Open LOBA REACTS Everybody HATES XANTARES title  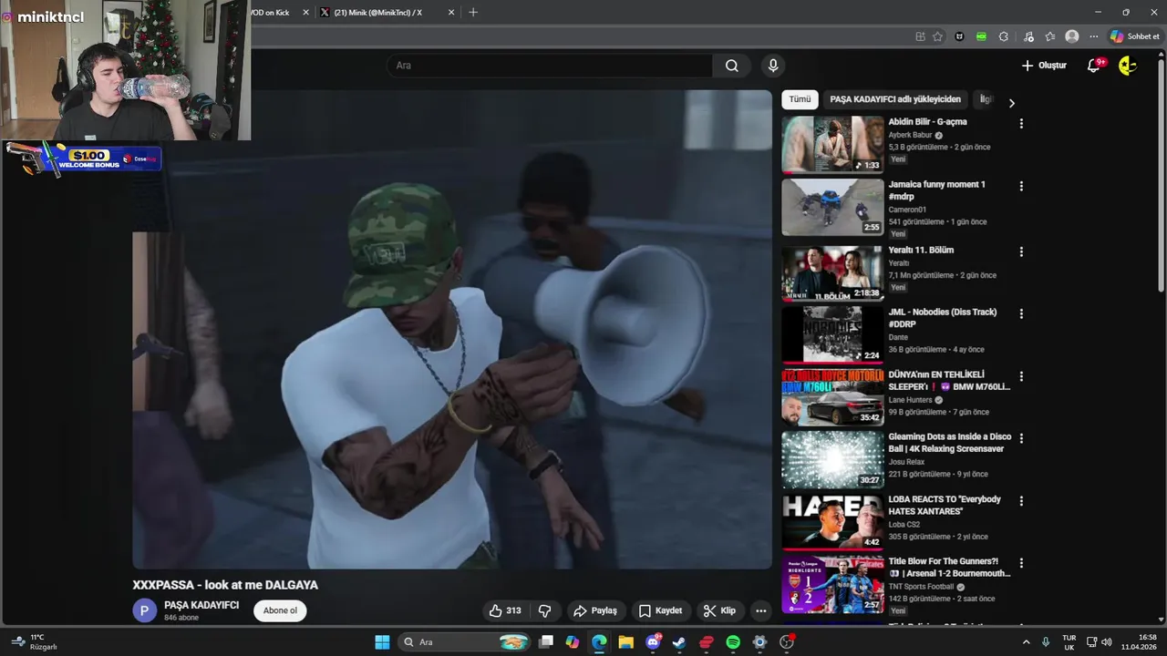point(945,506)
